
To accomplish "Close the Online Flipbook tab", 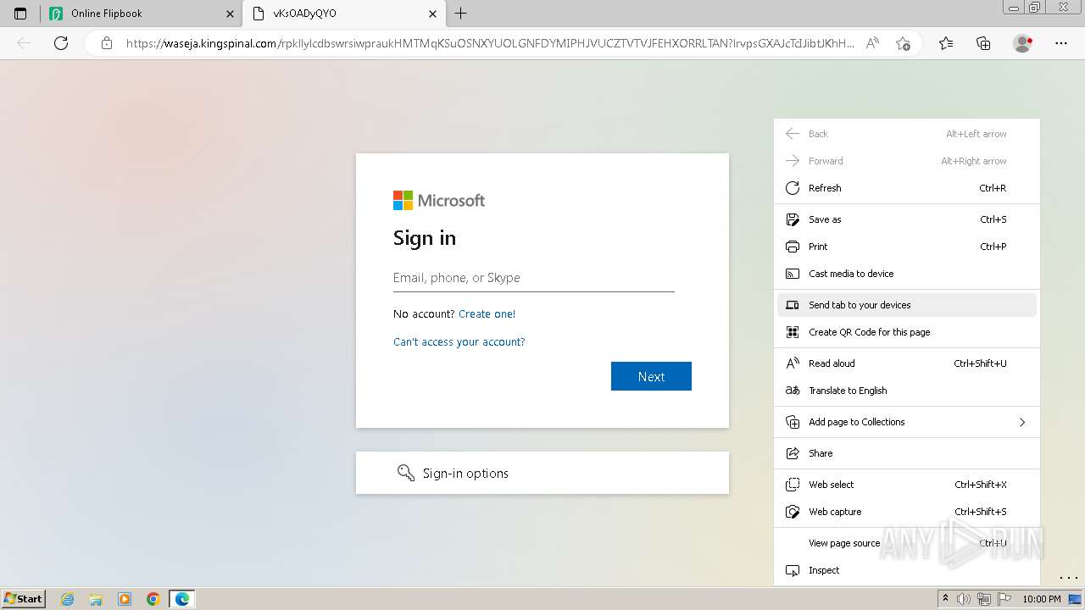I will pos(230,14).
